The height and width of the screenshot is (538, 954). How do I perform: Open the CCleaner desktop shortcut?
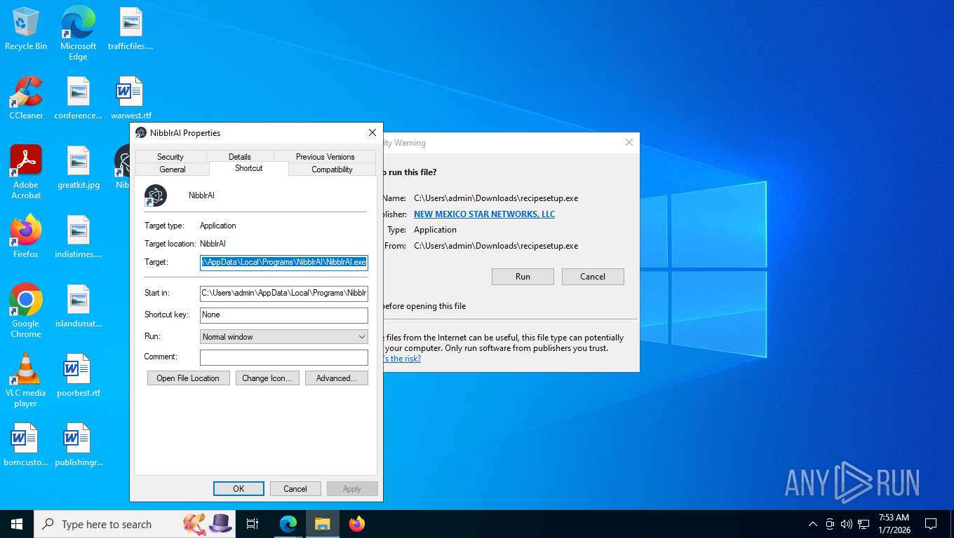tap(26, 98)
